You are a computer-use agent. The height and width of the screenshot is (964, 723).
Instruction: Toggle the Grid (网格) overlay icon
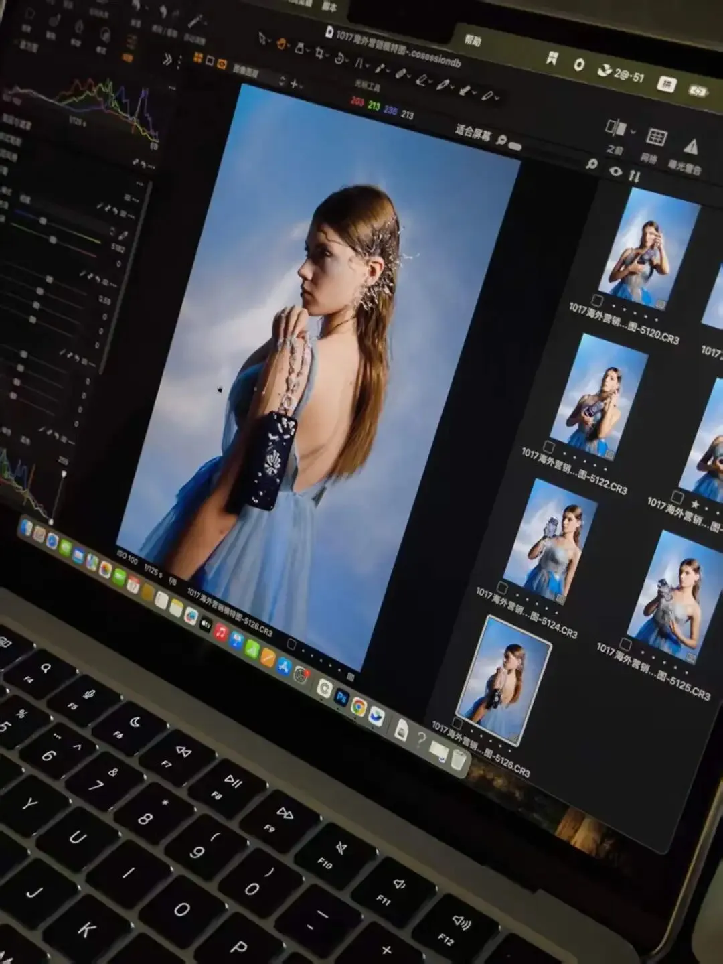655,137
